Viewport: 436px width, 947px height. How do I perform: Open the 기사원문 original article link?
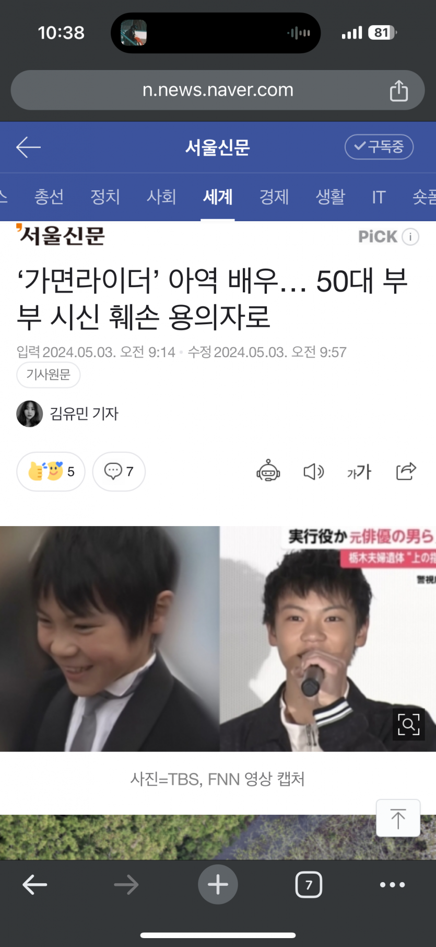48,374
